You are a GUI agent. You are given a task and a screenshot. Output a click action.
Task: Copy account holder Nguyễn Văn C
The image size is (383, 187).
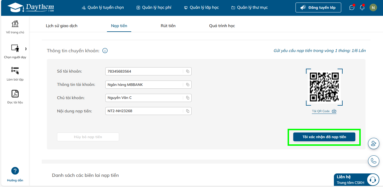tap(187, 98)
